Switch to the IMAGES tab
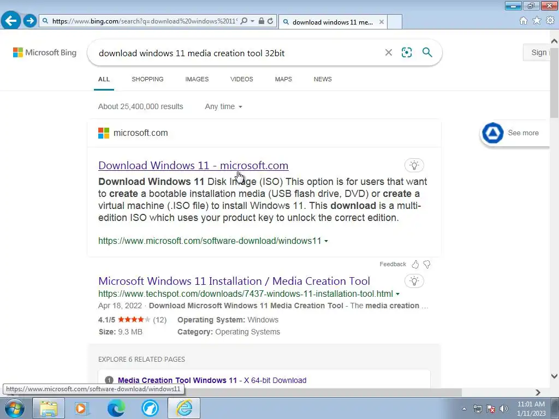Image resolution: width=559 pixels, height=419 pixels. pos(197,79)
